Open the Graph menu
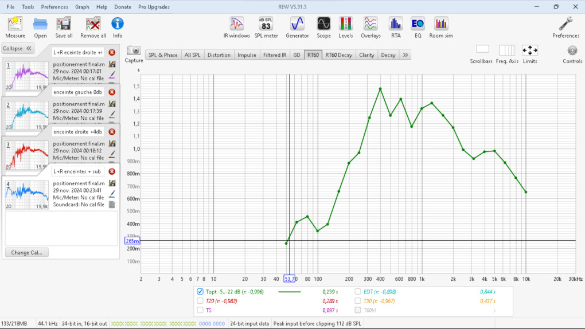585x329 pixels. [x=82, y=7]
